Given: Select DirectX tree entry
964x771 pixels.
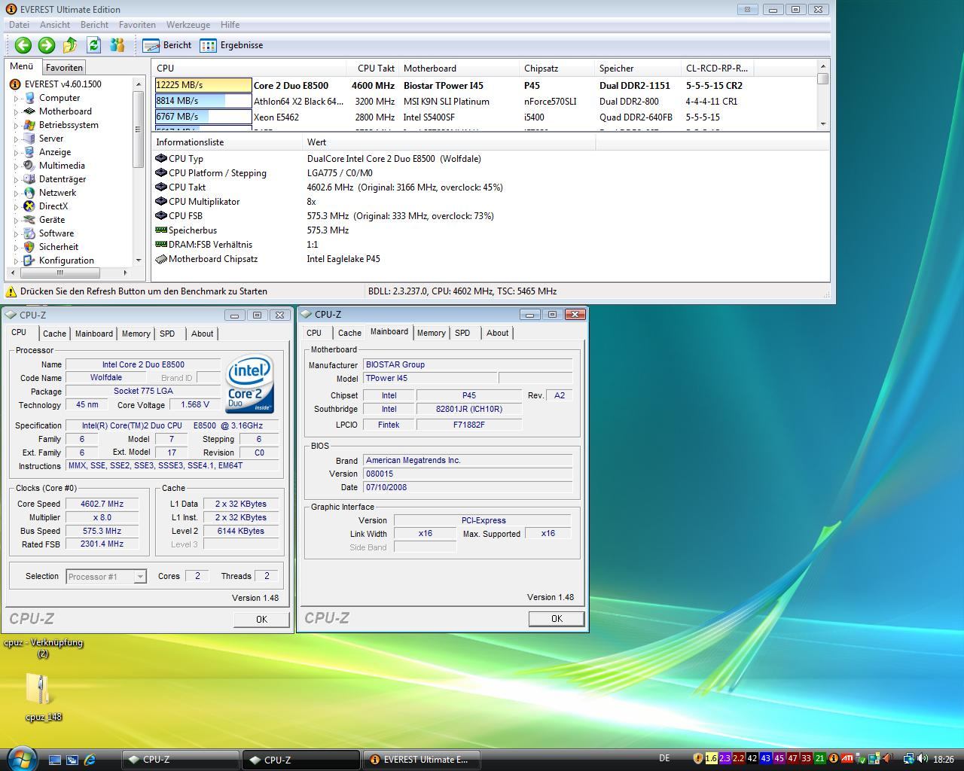Looking at the screenshot, I should click(x=53, y=206).
